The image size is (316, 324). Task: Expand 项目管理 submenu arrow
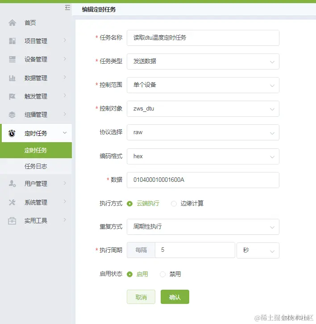65,40
